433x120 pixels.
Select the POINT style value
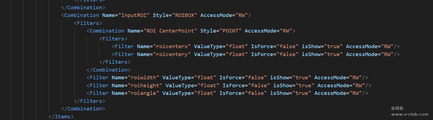[x=230, y=31]
